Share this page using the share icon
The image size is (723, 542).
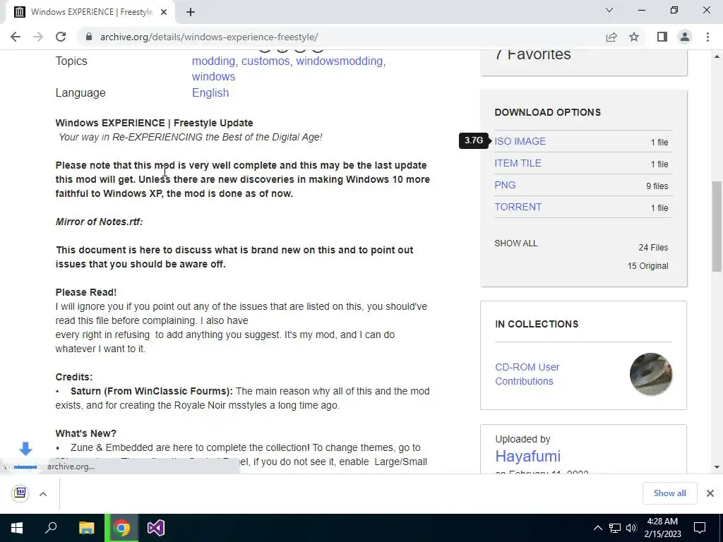[x=611, y=37]
